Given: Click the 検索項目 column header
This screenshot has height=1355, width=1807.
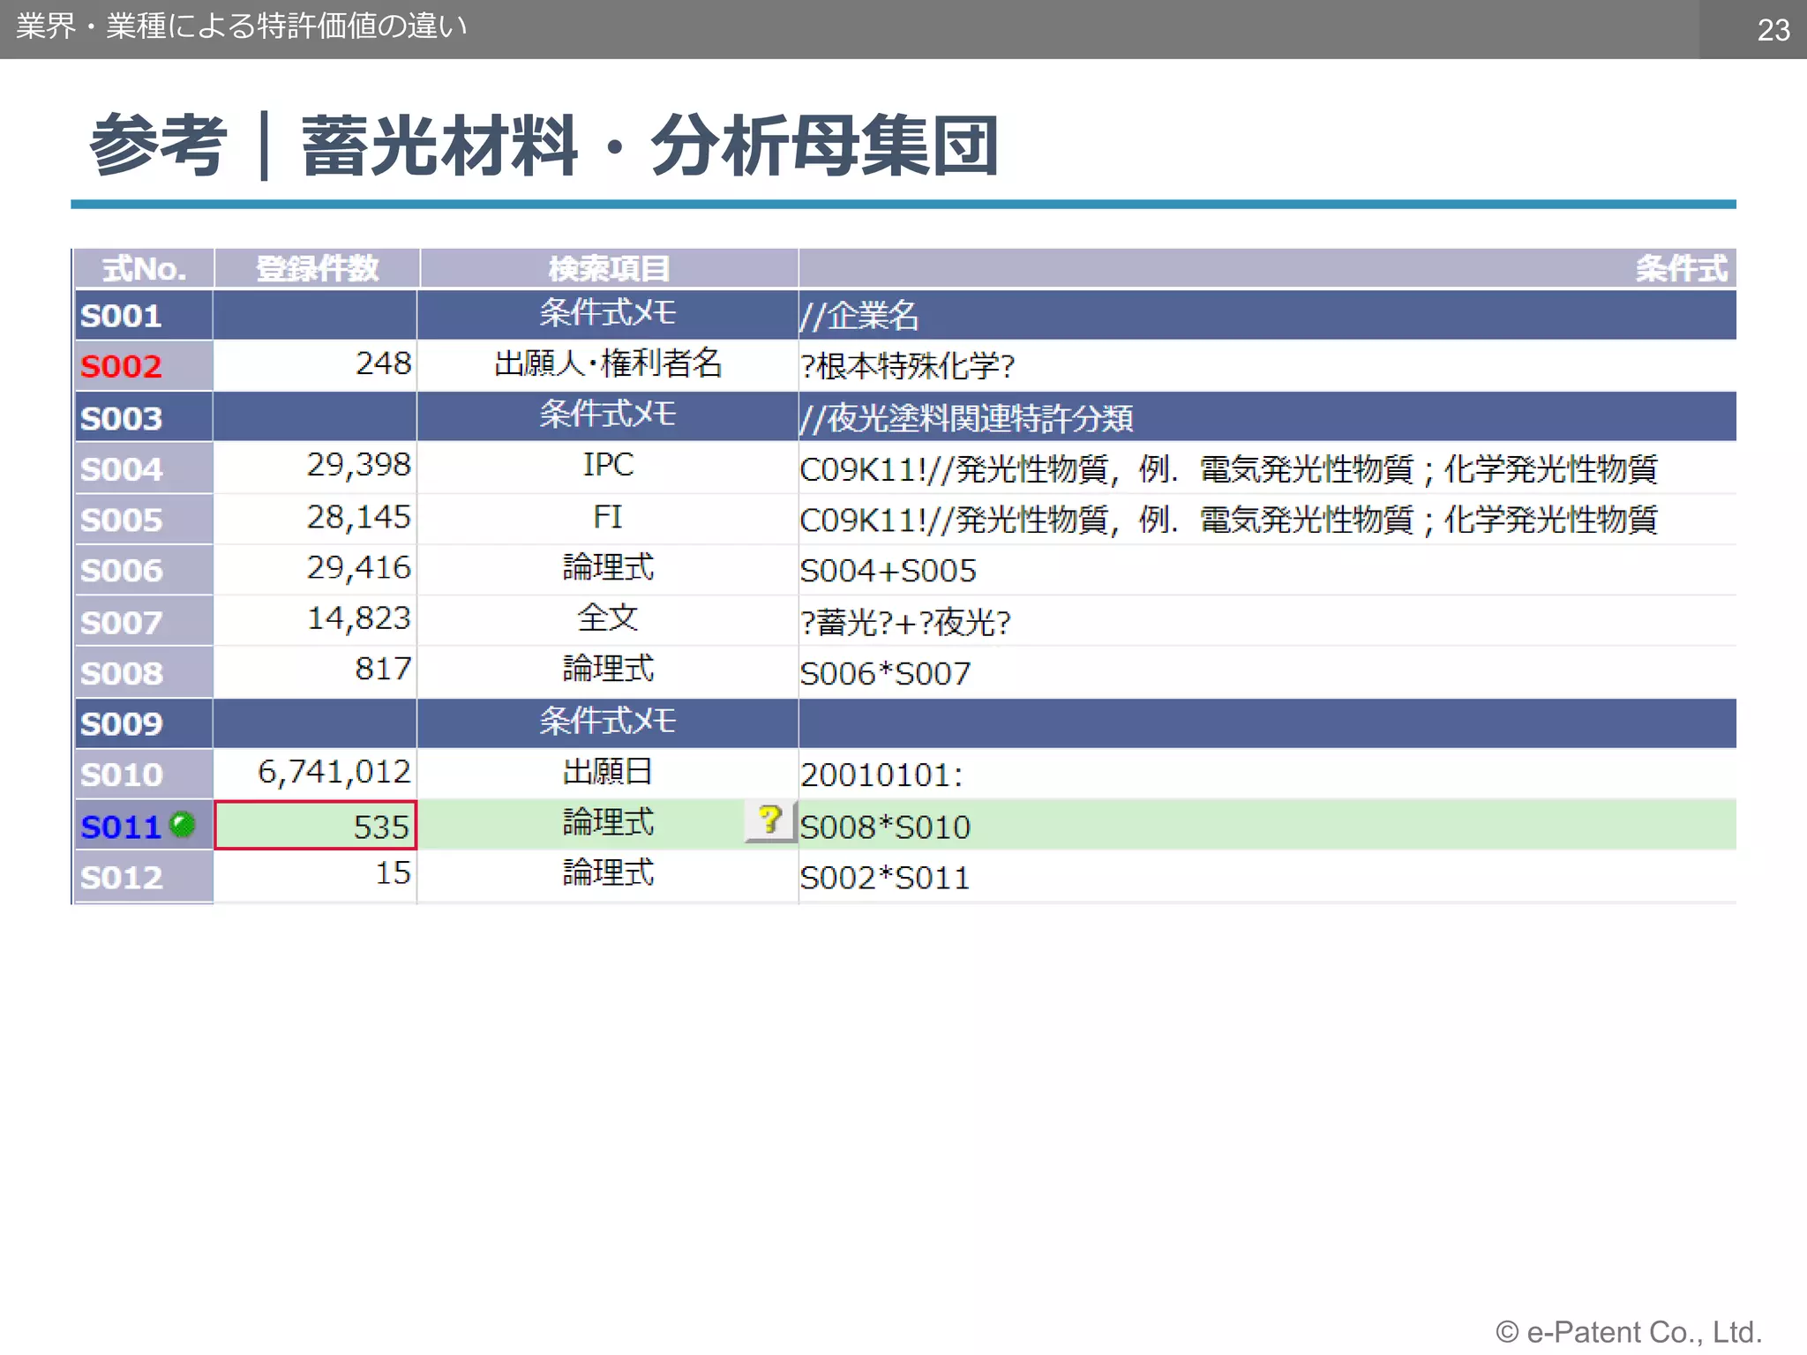Looking at the screenshot, I should (x=609, y=268).
